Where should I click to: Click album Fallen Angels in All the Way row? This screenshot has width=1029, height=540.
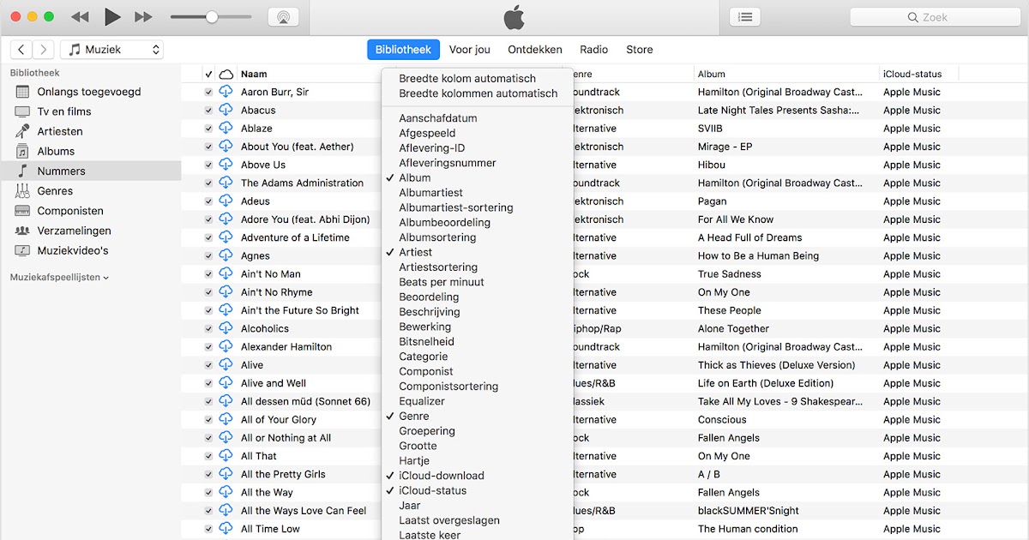point(729,493)
